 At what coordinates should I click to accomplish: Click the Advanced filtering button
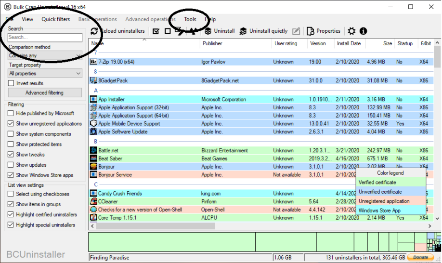[45, 92]
